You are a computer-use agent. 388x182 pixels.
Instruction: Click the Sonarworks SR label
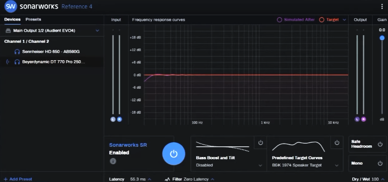(128, 145)
